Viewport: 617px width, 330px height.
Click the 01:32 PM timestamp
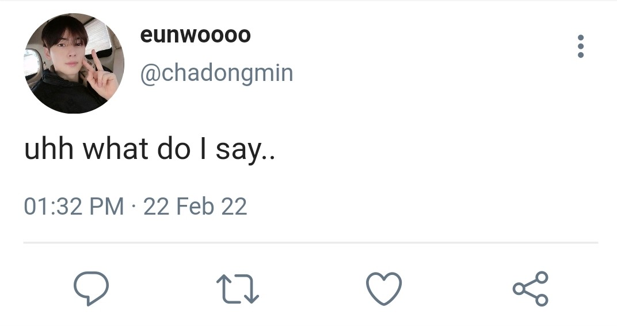[74, 206]
